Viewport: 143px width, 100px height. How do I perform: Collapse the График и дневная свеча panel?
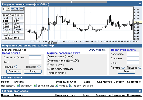pos(140,4)
